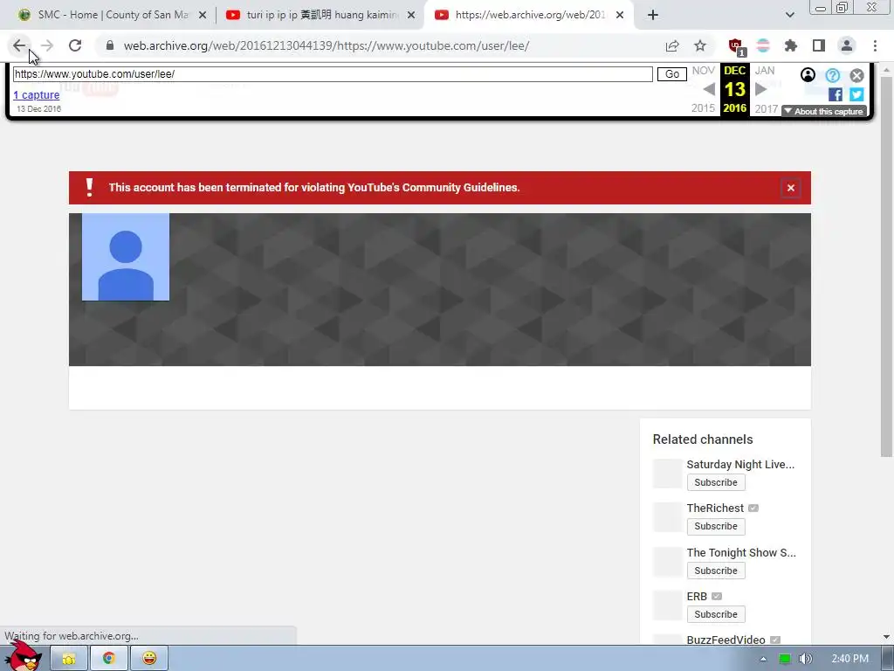Viewport: 894px width, 671px height.
Task: Reload the current page
Action: point(75,45)
